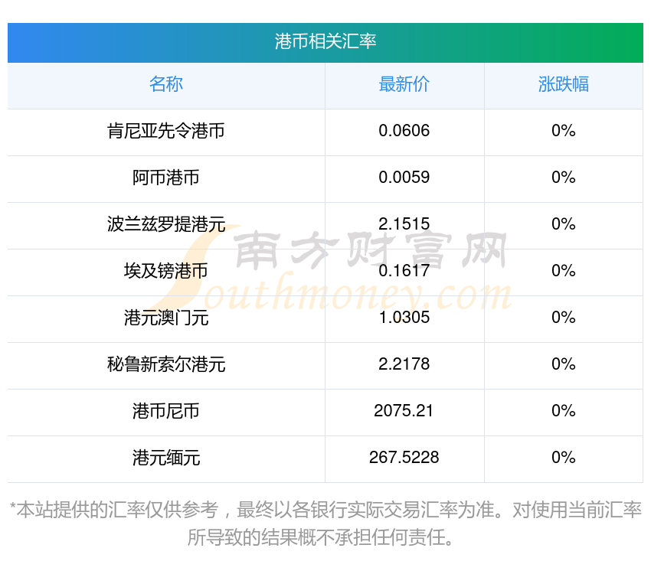The height and width of the screenshot is (561, 651).
Task: Click the 0% change for 港元缅元
Action: click(564, 457)
